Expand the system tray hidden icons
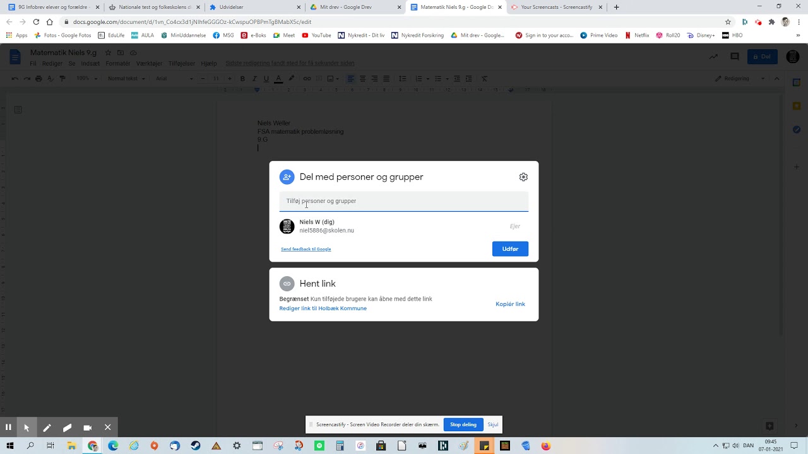808x454 pixels. pos(716,446)
